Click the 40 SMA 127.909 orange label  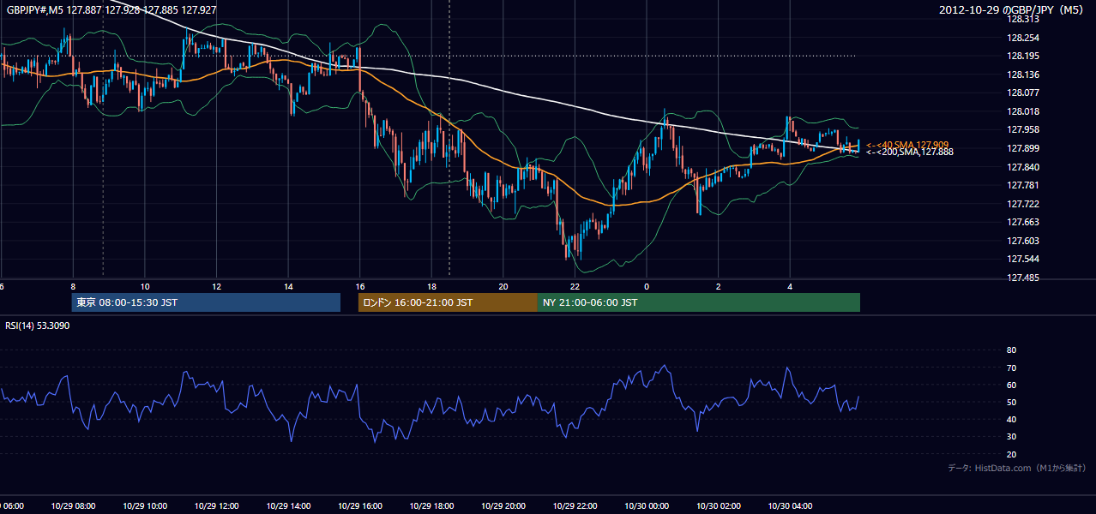click(907, 145)
